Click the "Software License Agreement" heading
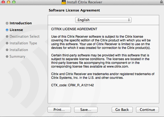The width and height of the screenshot is (164, 117). [x=74, y=10]
